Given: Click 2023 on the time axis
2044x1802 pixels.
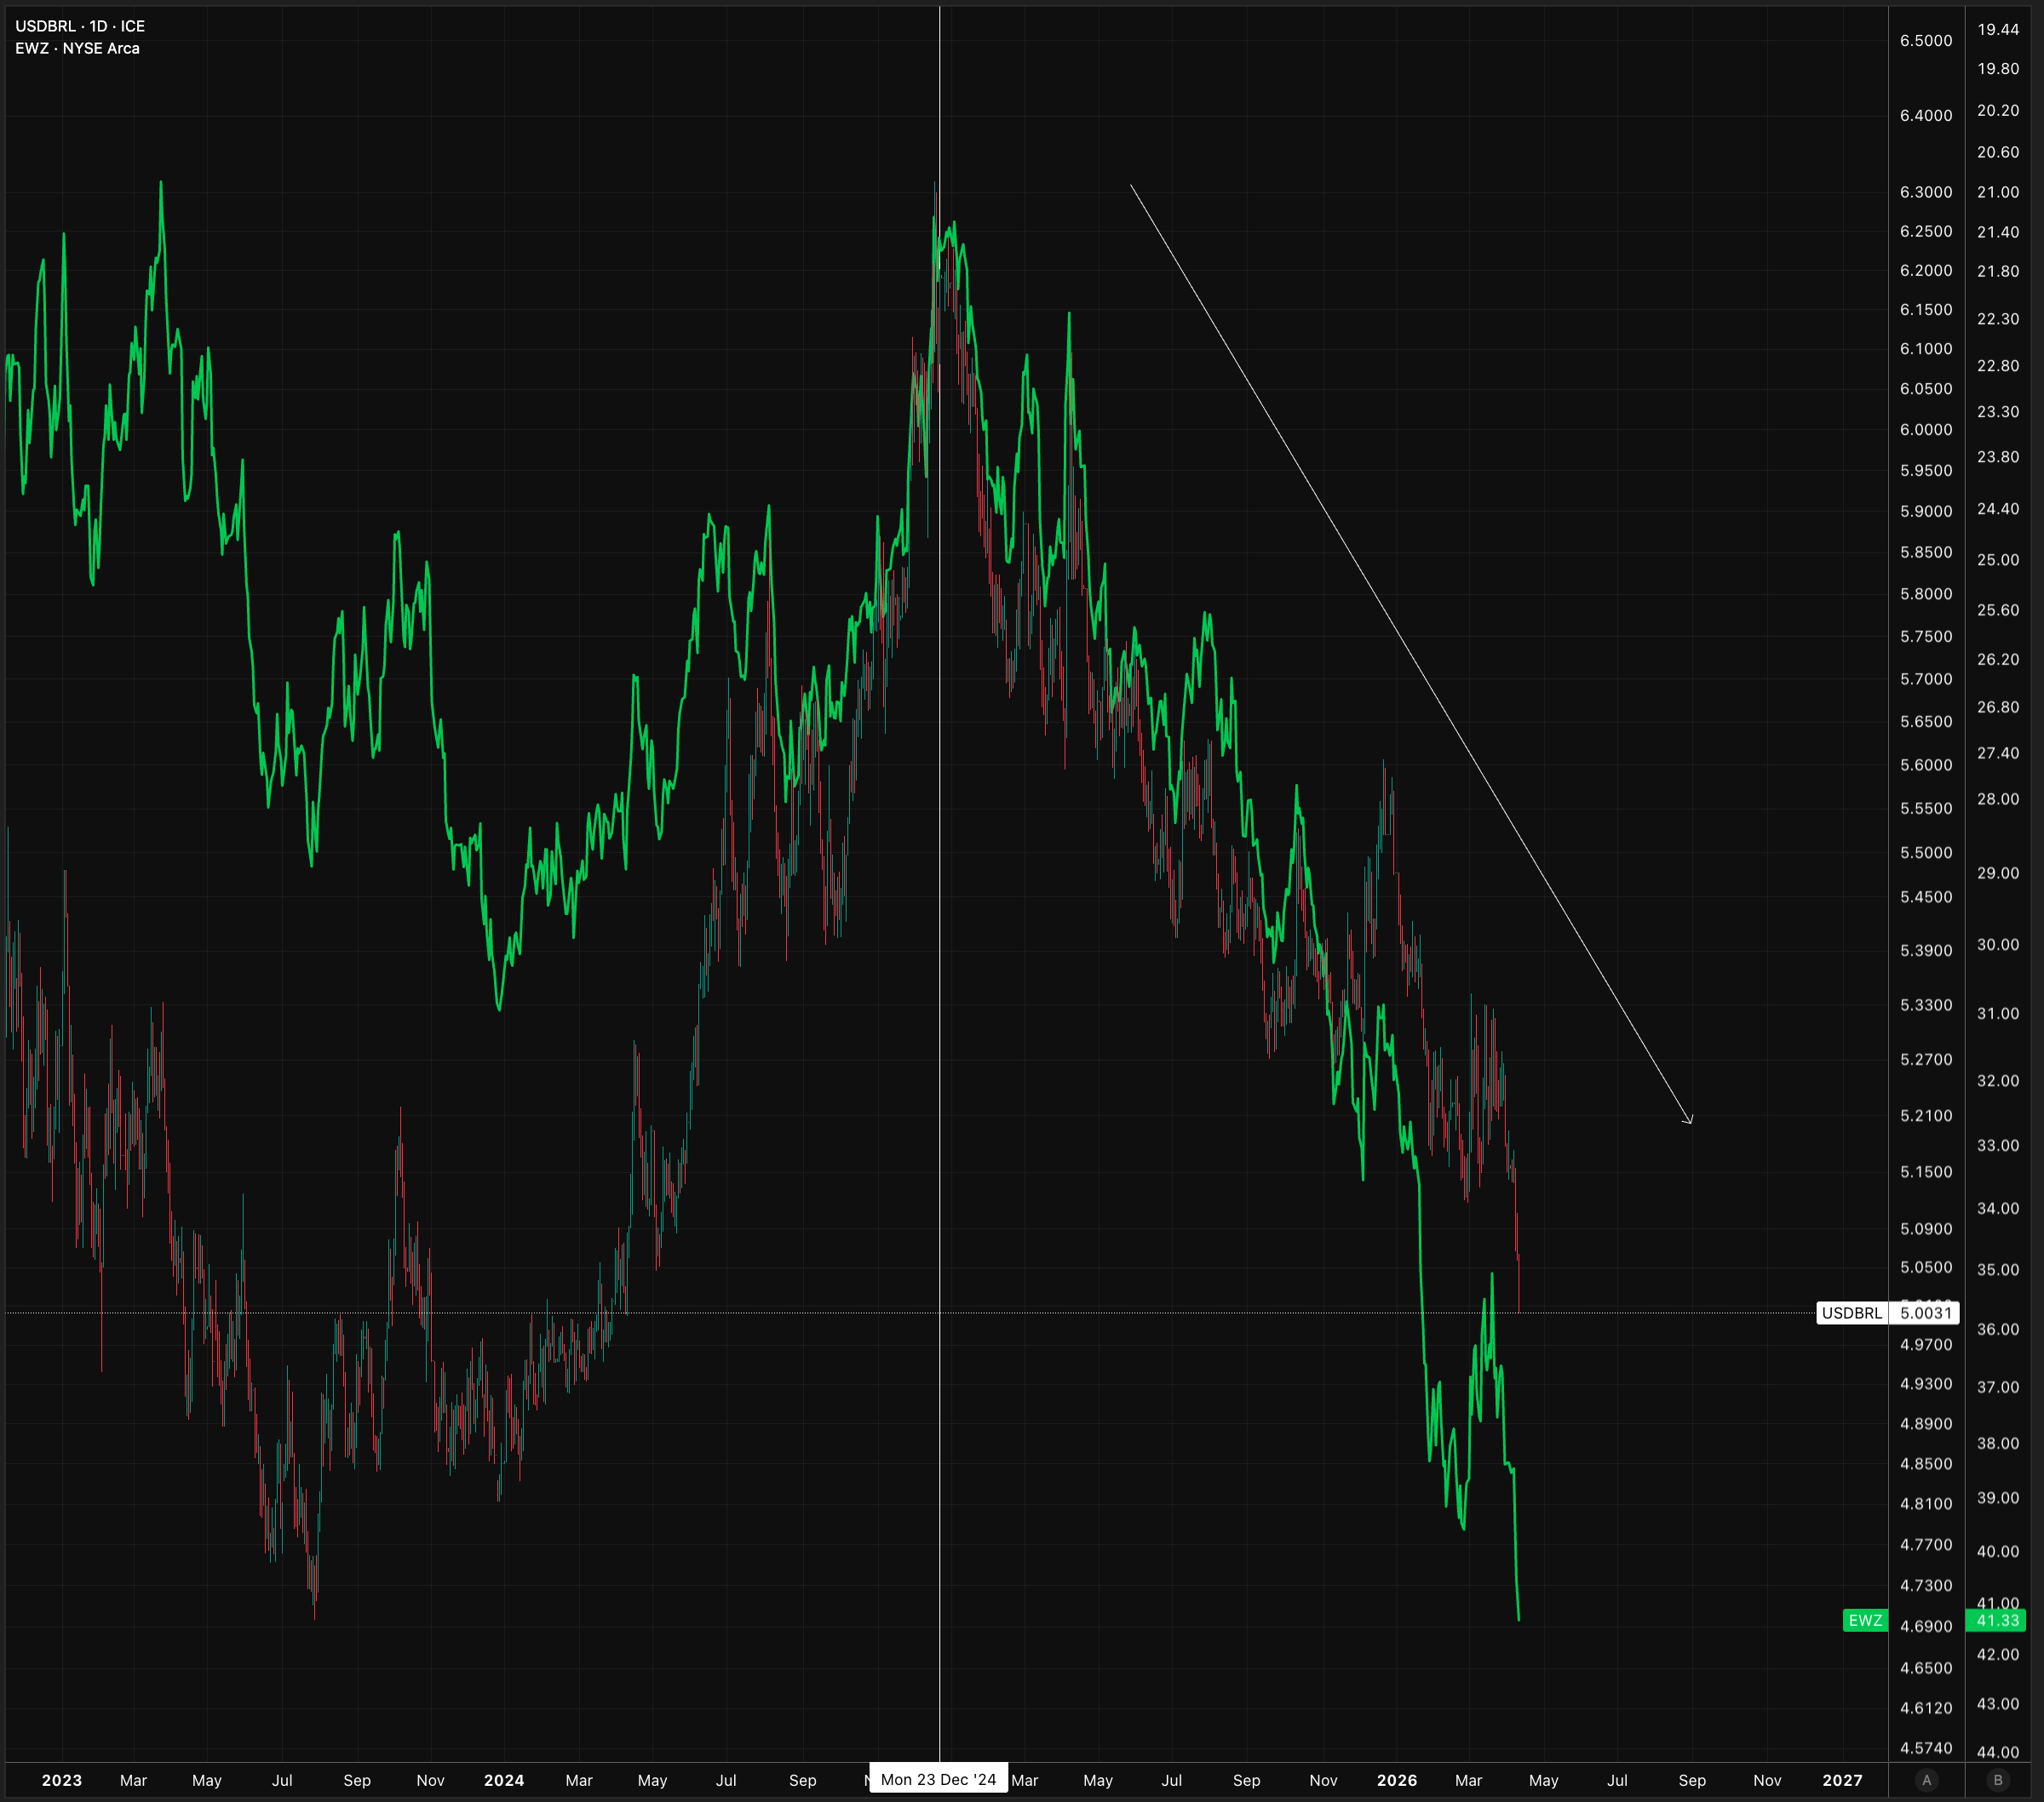Looking at the screenshot, I should 62,1780.
